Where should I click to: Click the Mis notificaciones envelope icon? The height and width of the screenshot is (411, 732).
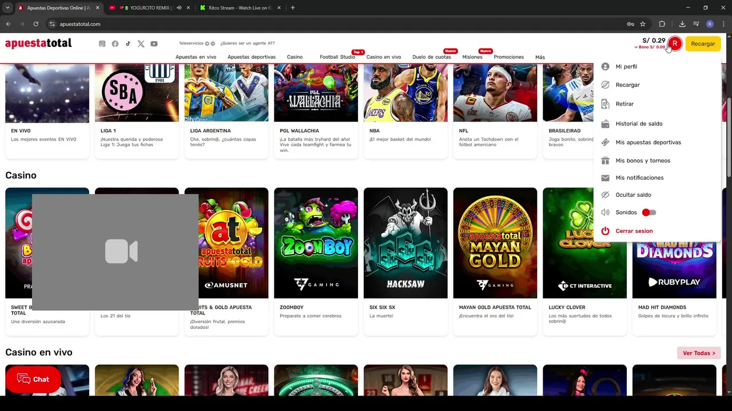tap(605, 178)
